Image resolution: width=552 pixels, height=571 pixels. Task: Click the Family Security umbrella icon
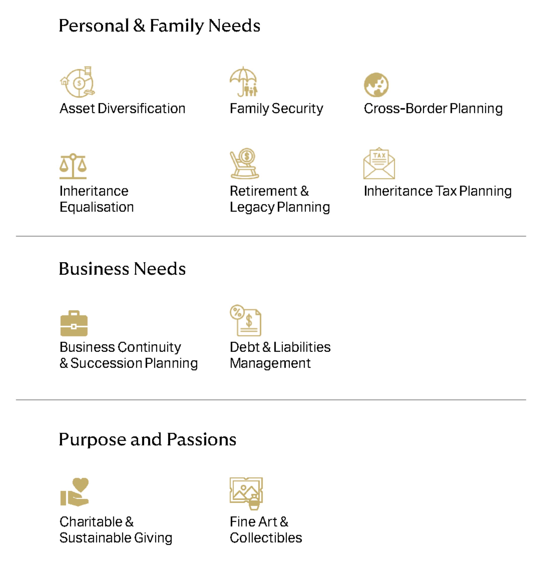(x=244, y=81)
